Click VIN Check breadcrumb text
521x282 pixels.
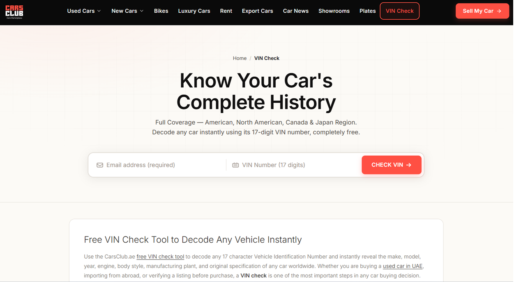[267, 58]
